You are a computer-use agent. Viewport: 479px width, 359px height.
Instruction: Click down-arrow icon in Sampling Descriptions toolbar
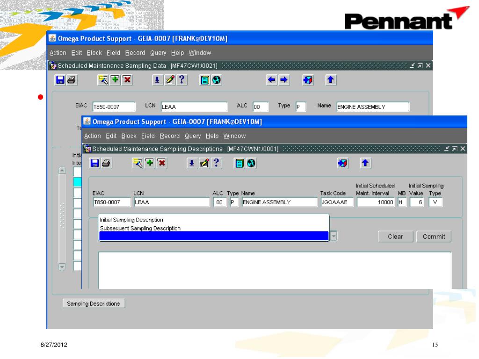pyautogui.click(x=191, y=163)
